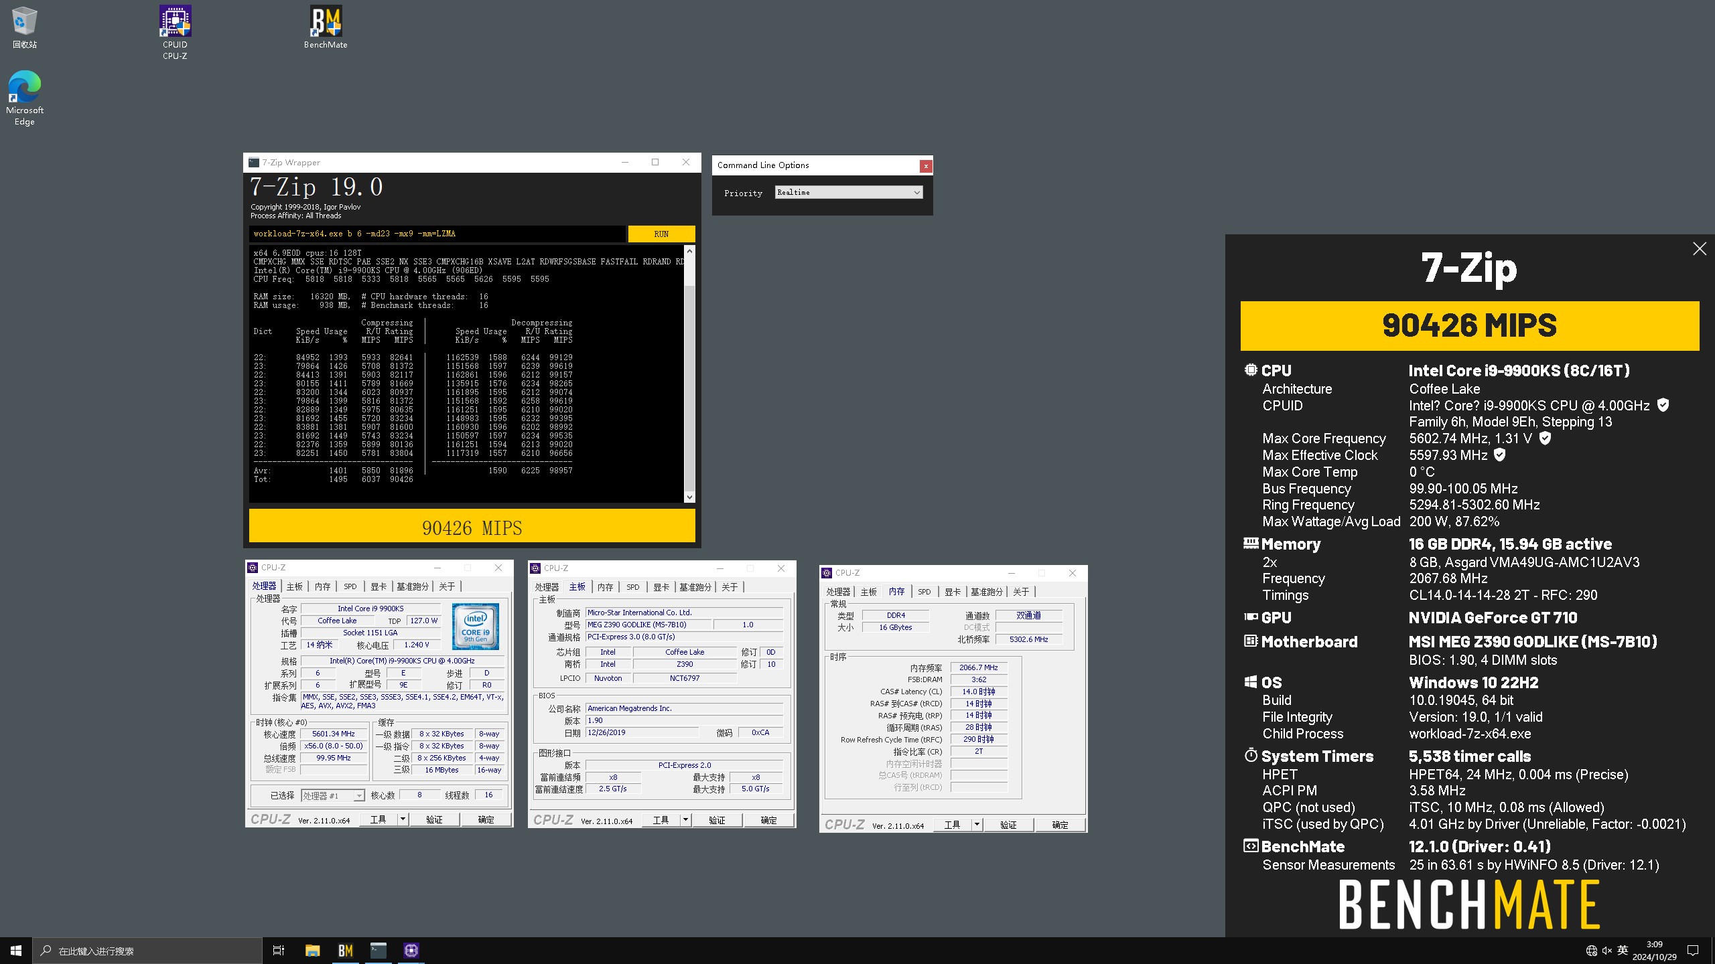Click 确定 in memory CPU-Z window

pos(1060,825)
